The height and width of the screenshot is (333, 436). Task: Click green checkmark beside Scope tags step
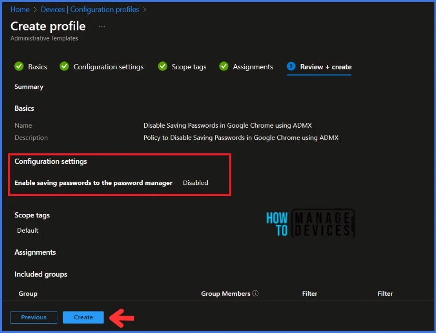tap(163, 66)
